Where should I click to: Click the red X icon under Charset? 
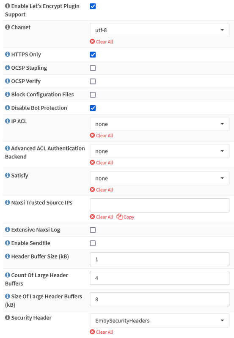(x=92, y=41)
